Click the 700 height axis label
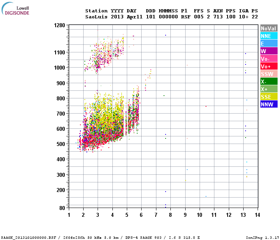The width and height of the screenshot is (280, 240). (x=61, y=114)
